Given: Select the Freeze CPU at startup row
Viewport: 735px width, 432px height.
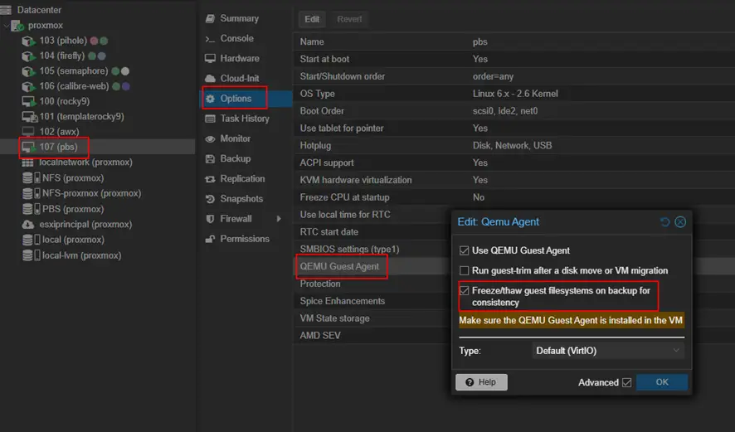Looking at the screenshot, I should click(x=514, y=197).
